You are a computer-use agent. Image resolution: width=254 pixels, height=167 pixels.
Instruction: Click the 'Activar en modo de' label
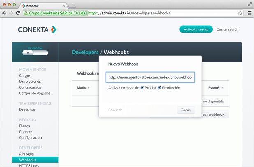123,88
